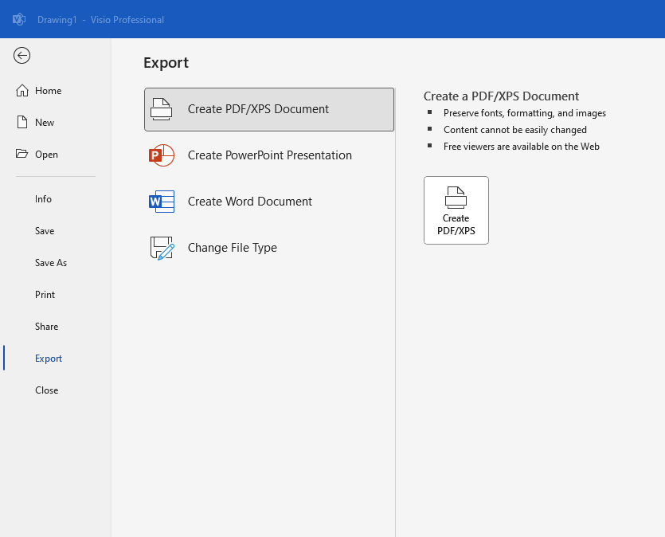Click 'Drawing1 - Visio Professional' title text
665x537 pixels.
click(x=100, y=19)
